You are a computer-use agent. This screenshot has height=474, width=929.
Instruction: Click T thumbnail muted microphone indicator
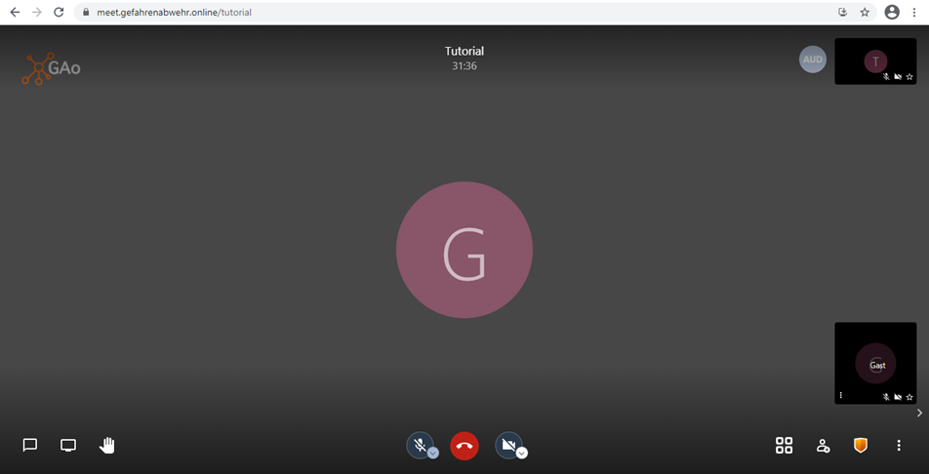point(886,76)
